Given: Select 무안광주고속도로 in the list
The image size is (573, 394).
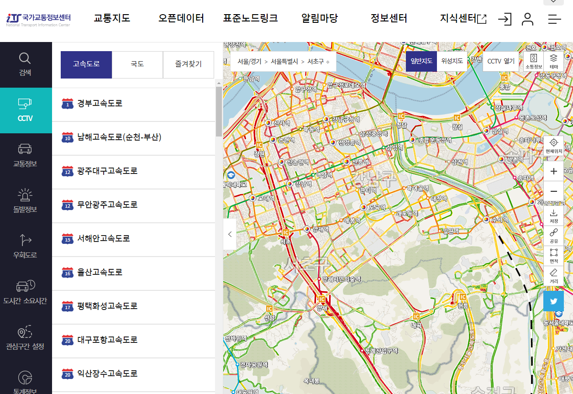Looking at the screenshot, I should pyautogui.click(x=134, y=205).
